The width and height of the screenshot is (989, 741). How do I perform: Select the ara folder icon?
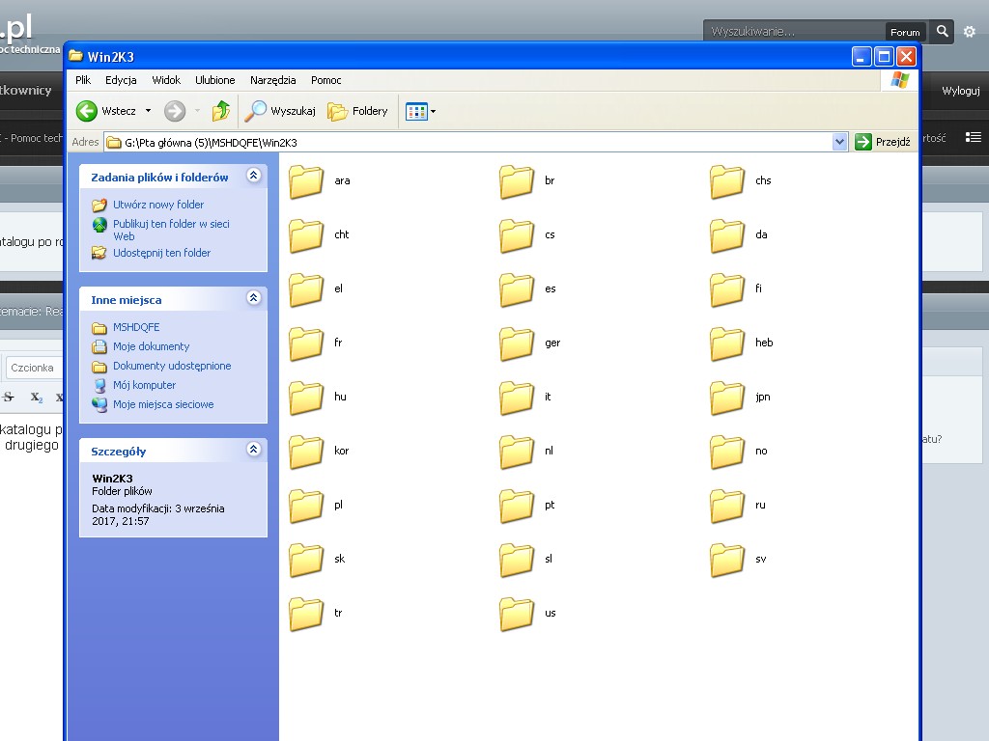(x=306, y=181)
